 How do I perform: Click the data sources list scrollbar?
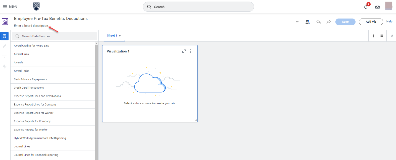96,100
